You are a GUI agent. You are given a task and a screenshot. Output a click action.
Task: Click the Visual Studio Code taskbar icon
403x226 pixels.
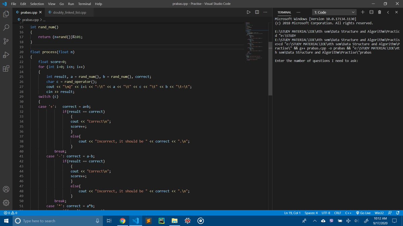coord(136,221)
